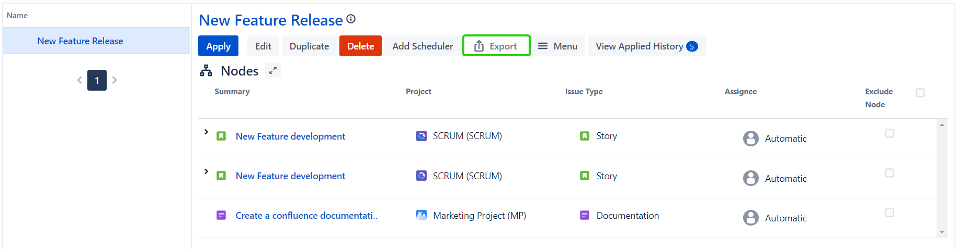Click the Automatic assignee avatar in Documentation row
Screen dimensions: 958x249
point(750,218)
